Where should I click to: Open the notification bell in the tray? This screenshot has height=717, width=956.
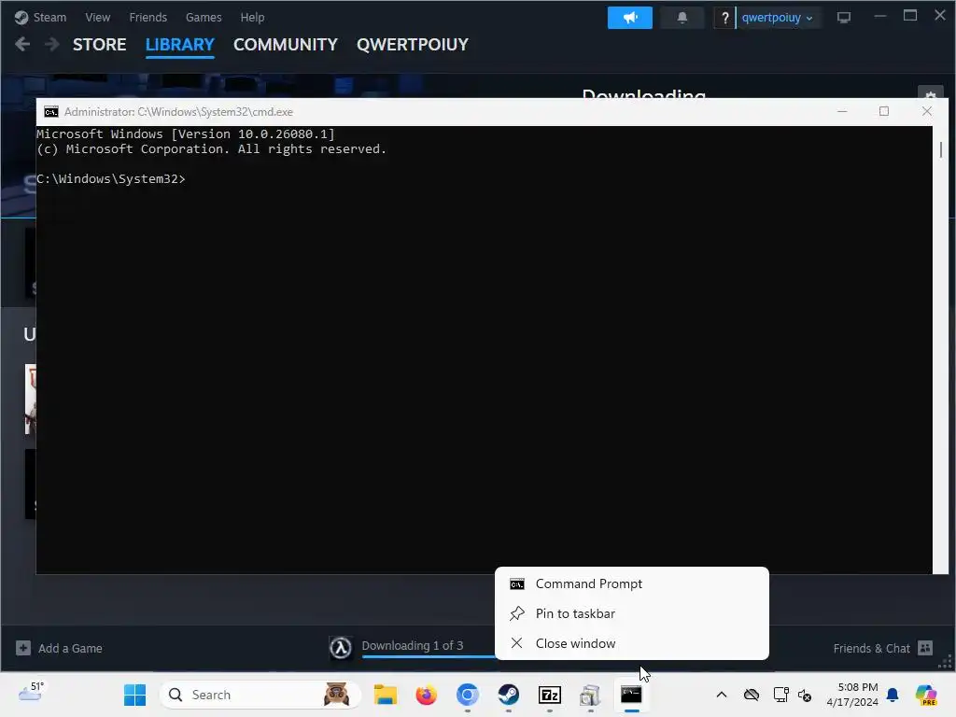pos(893,695)
